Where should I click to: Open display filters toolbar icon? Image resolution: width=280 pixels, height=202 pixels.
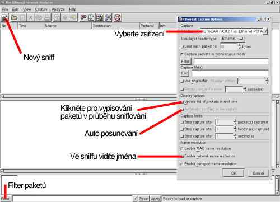pyautogui.click(x=91, y=17)
